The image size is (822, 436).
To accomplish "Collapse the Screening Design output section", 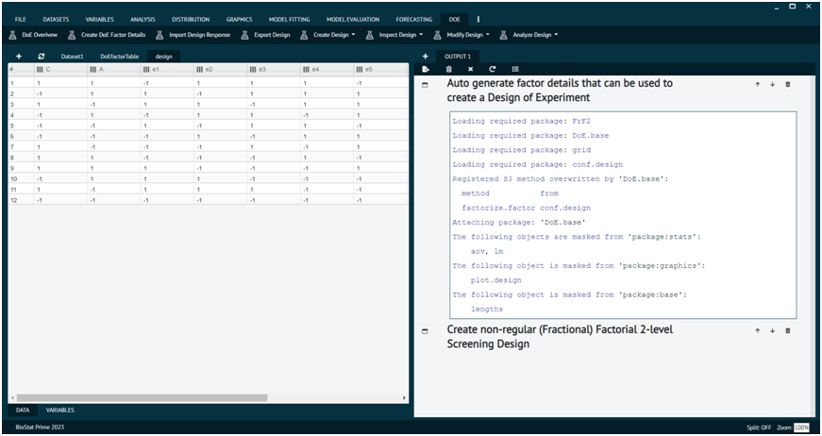I will click(x=425, y=331).
